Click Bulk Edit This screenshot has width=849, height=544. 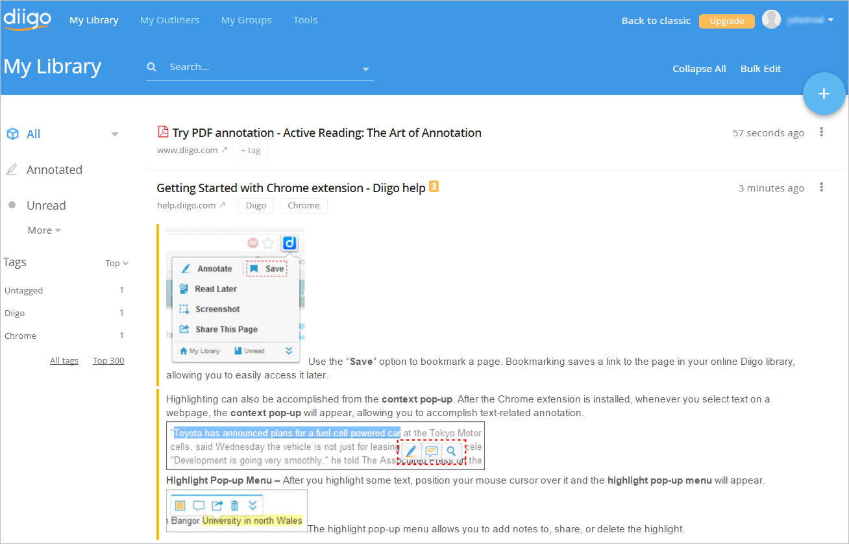tap(761, 69)
